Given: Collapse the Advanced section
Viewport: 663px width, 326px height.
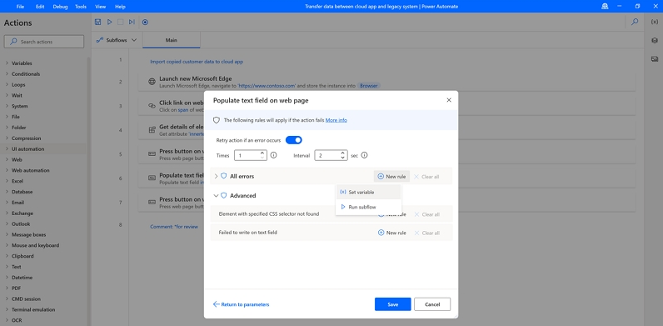Looking at the screenshot, I should coord(216,196).
